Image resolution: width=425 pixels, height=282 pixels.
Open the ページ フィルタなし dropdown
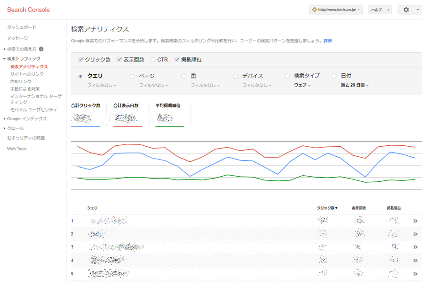153,85
